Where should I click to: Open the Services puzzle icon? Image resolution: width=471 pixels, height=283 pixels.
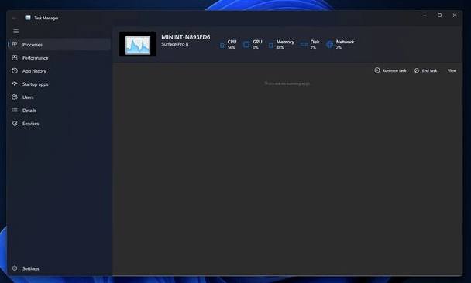point(15,123)
